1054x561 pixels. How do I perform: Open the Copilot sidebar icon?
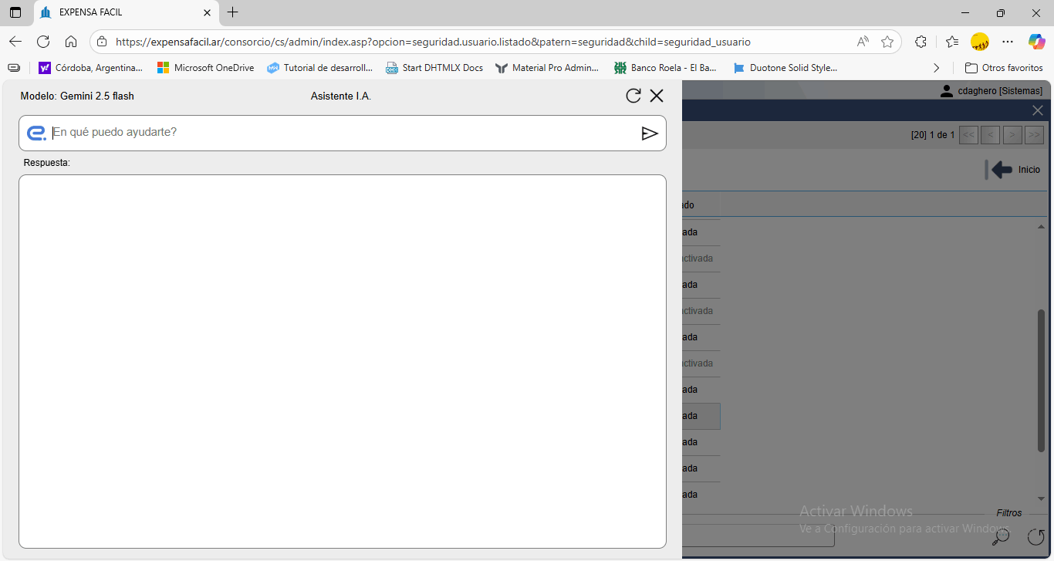coord(1036,42)
